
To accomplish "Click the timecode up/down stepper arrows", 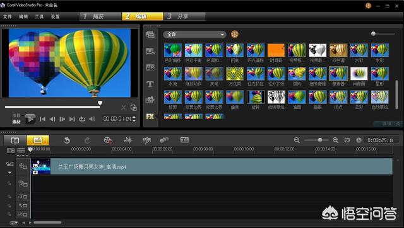I will [x=134, y=119].
